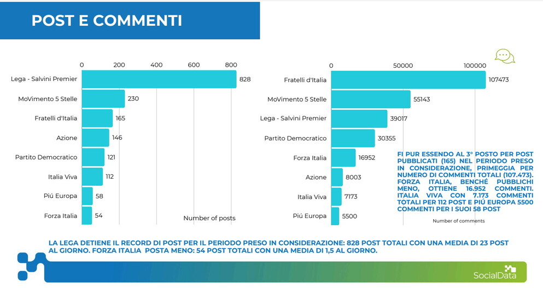Viewport: 543px width, 288px height.
Task: Click the "Number of comments" axis title
Action: pyautogui.click(x=458, y=221)
